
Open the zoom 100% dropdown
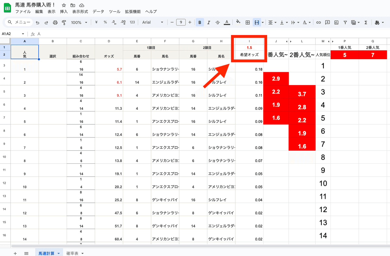(x=79, y=22)
